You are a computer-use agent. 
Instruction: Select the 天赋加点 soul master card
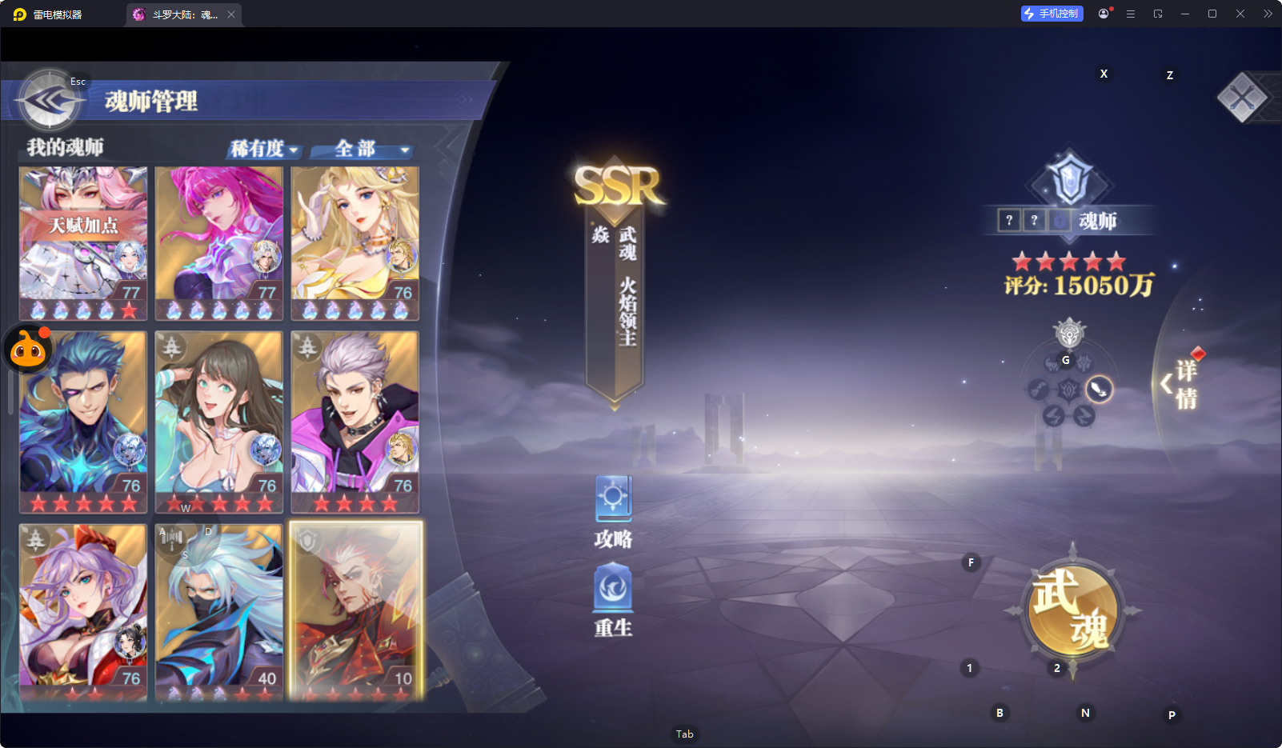point(83,244)
